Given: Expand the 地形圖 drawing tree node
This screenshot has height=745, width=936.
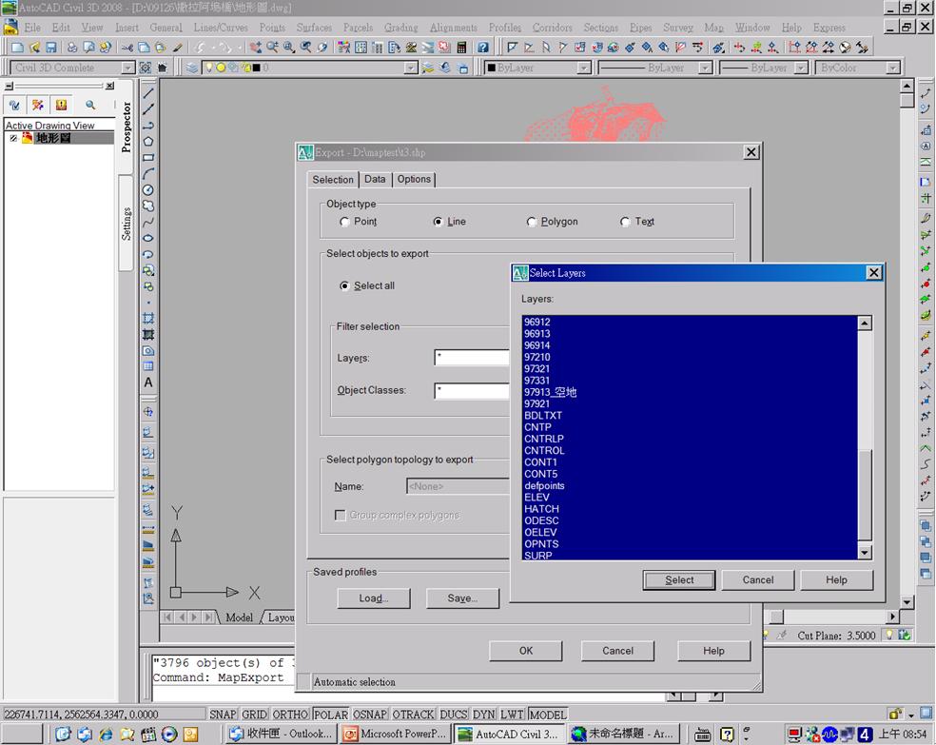Looking at the screenshot, I should click(x=13, y=139).
